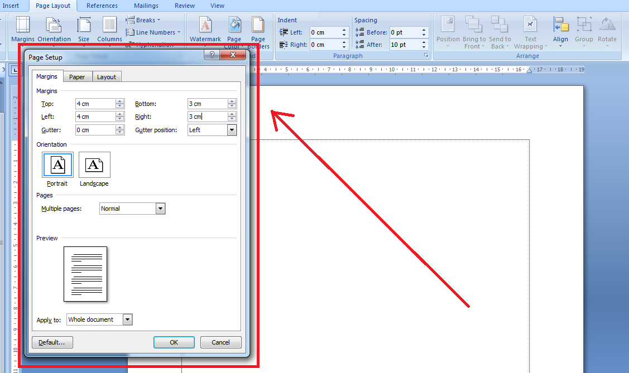The height and width of the screenshot is (373, 629).
Task: Open the Breaks dropdown
Action: 143,20
